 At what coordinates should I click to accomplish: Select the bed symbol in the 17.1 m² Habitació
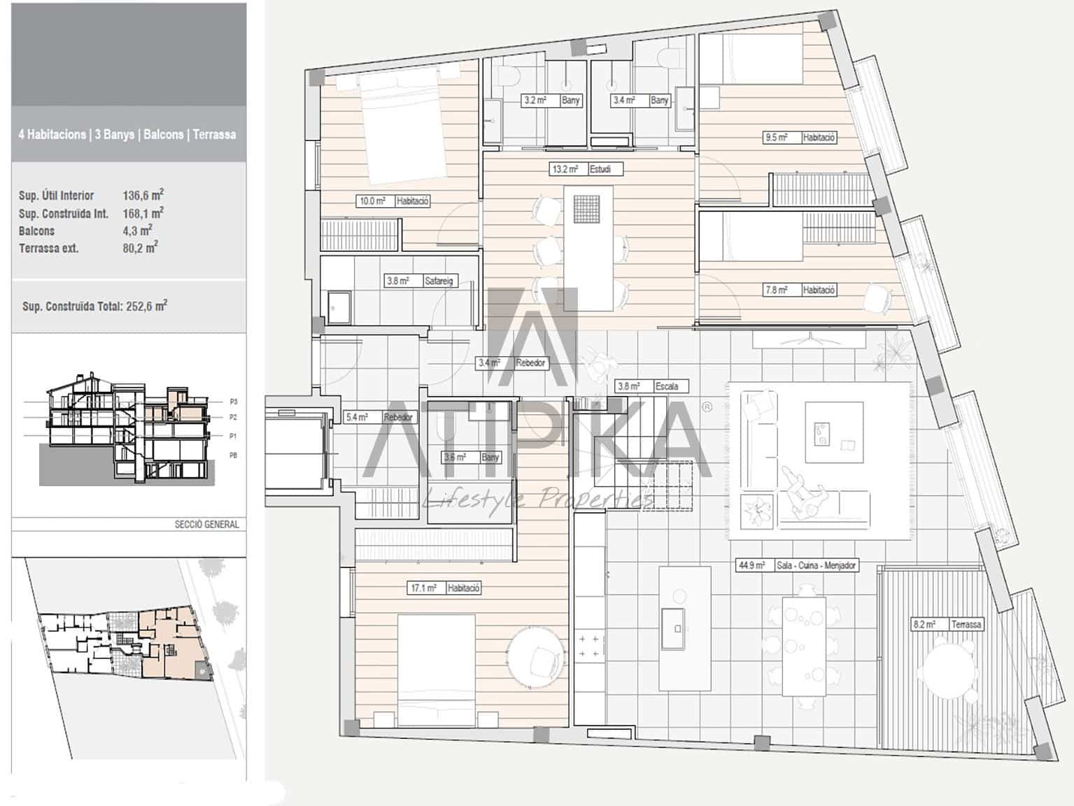point(437,672)
